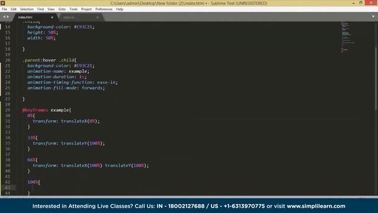
Task: Open the View menu
Action: click(x=51, y=9)
